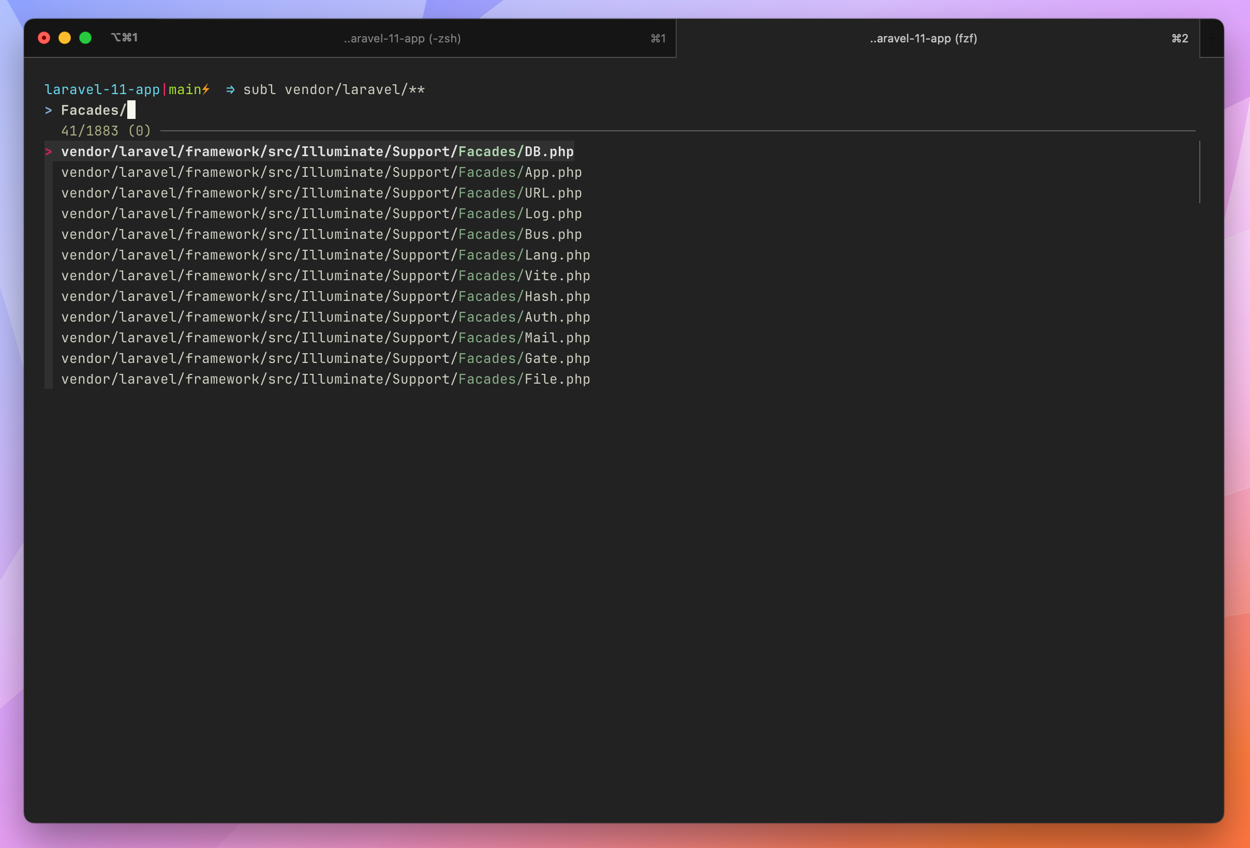The width and height of the screenshot is (1250, 848).
Task: Select the Facades/App.php result
Action: [322, 173]
